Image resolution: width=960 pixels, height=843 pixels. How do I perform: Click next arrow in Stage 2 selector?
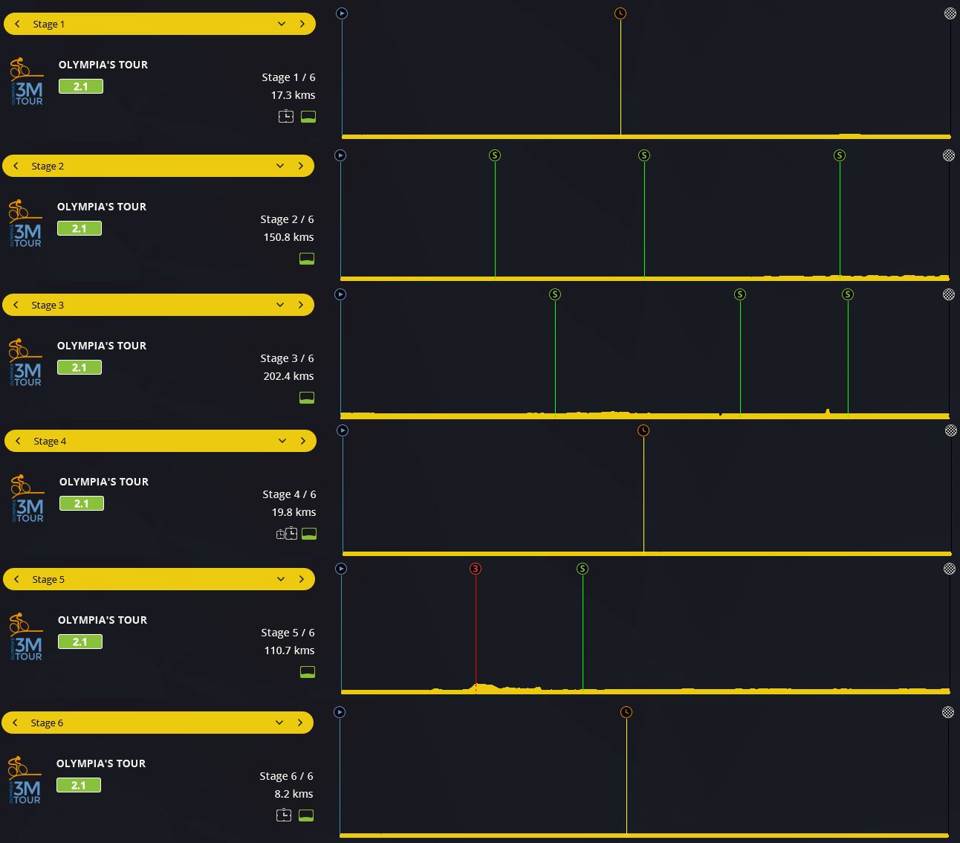point(301,166)
